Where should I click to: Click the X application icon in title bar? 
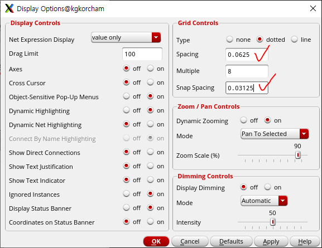click(9, 8)
